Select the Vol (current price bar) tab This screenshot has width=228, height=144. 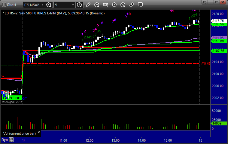[x=20, y=133]
